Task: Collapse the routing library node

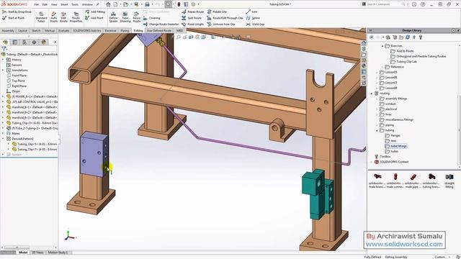Action: point(372,94)
